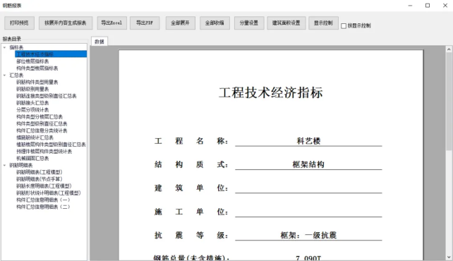Collapse the 汇总表 tree node

tap(4, 75)
